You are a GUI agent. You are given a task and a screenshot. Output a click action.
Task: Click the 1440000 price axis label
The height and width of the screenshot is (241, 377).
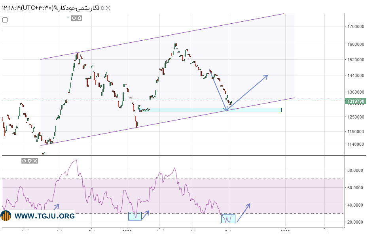(x=356, y=75)
